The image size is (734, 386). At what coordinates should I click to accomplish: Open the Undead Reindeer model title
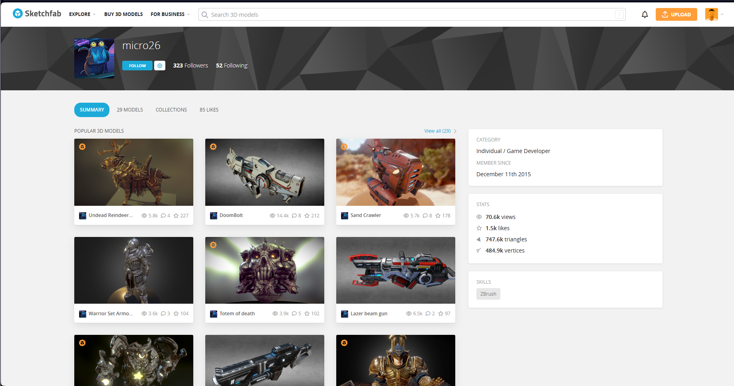click(111, 215)
